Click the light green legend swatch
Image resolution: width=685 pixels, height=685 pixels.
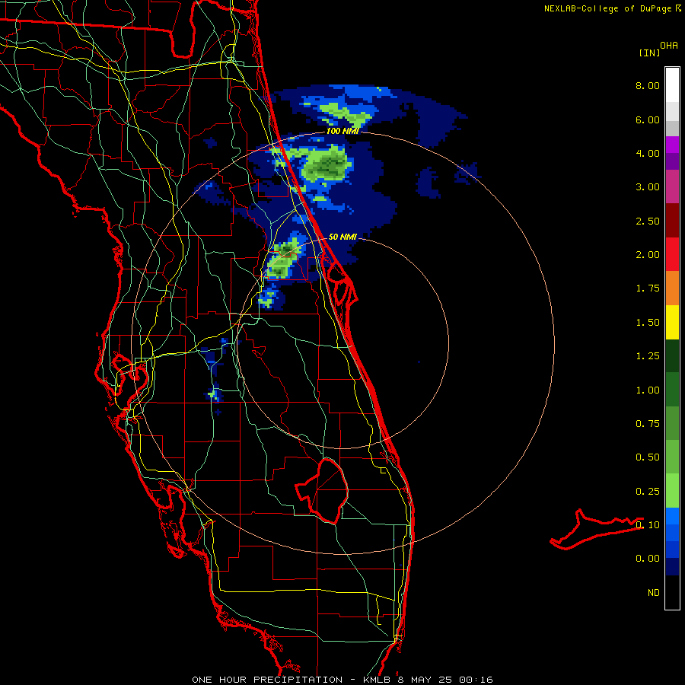coord(672,491)
